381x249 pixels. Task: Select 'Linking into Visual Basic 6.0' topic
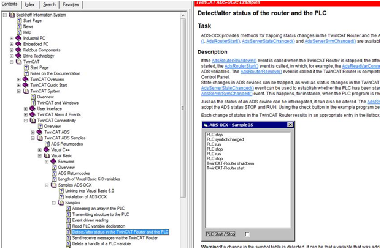[90, 191]
